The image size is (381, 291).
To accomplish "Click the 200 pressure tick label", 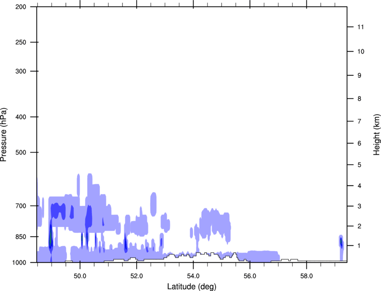I will [x=21, y=7].
